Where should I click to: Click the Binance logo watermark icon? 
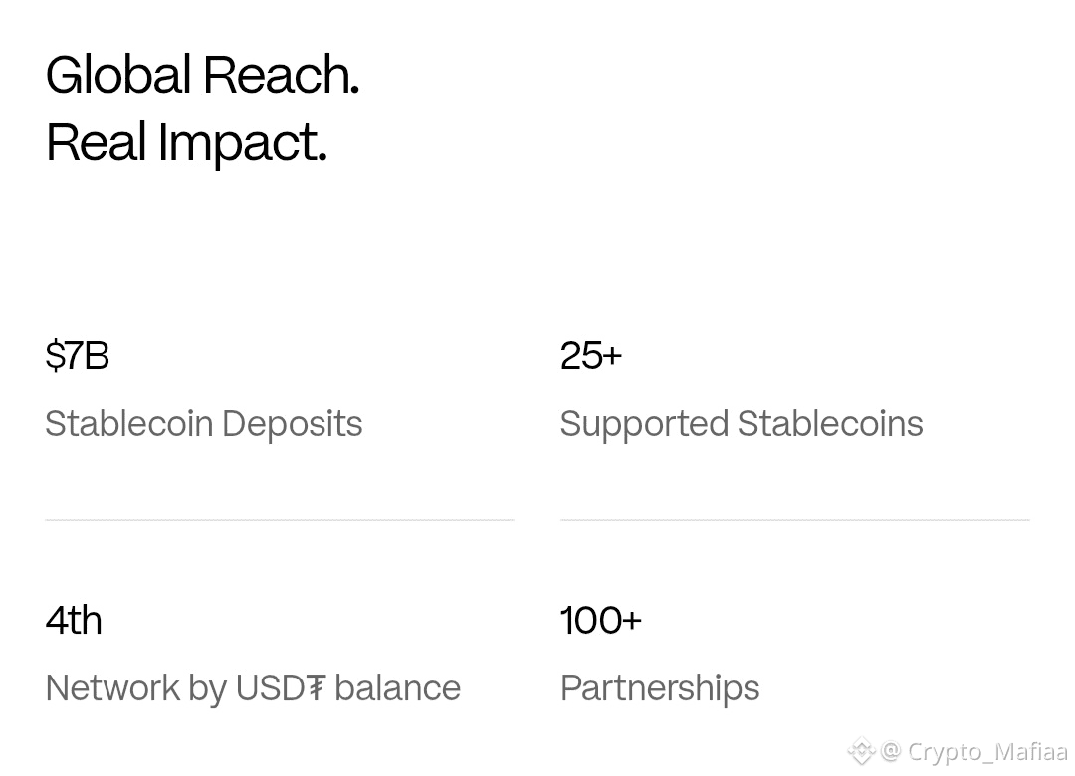861,751
